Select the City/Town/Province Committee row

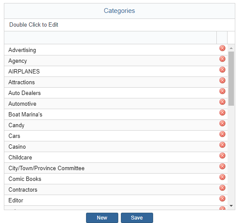116,168
